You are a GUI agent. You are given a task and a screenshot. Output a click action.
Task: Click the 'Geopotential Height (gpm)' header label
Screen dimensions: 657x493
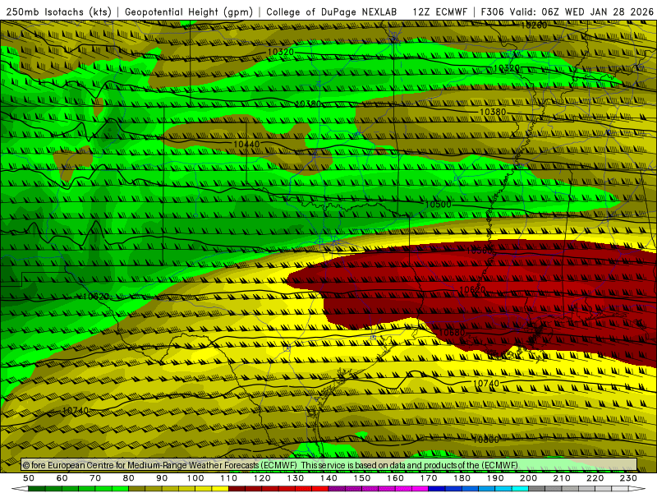(x=189, y=12)
